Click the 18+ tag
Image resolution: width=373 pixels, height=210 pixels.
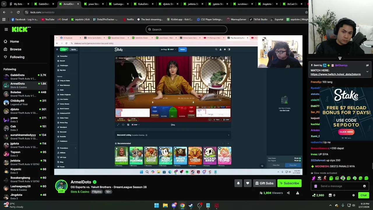coord(108,192)
